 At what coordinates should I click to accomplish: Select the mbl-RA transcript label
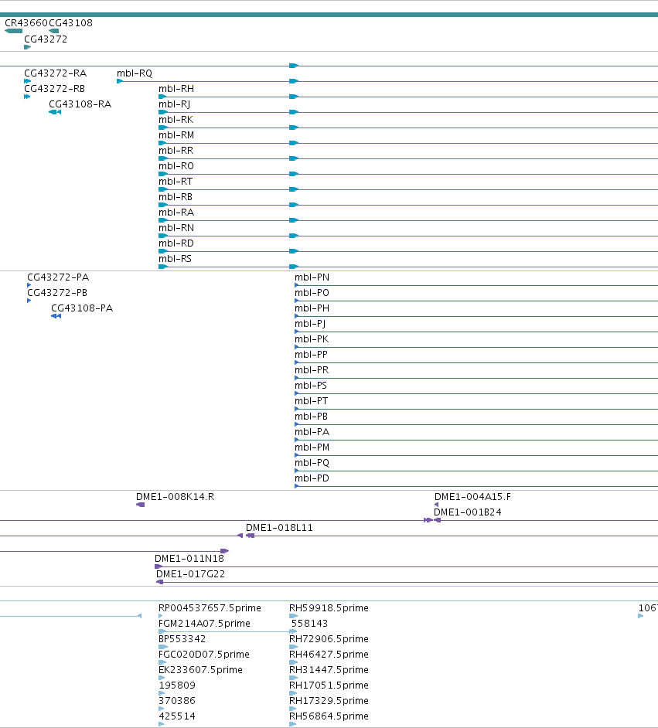pos(176,213)
